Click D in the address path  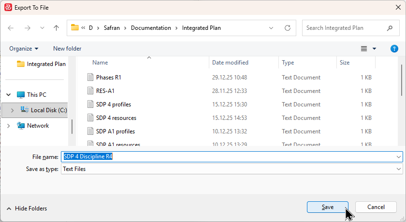[91, 28]
